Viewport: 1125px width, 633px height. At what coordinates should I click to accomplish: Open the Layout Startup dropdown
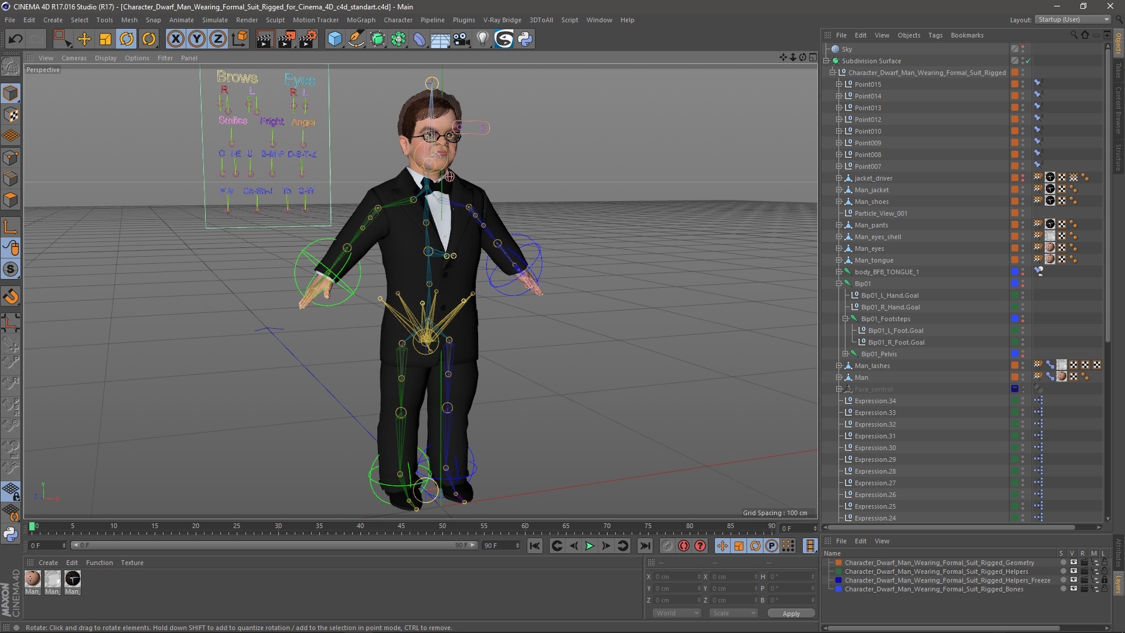[x=1072, y=19]
